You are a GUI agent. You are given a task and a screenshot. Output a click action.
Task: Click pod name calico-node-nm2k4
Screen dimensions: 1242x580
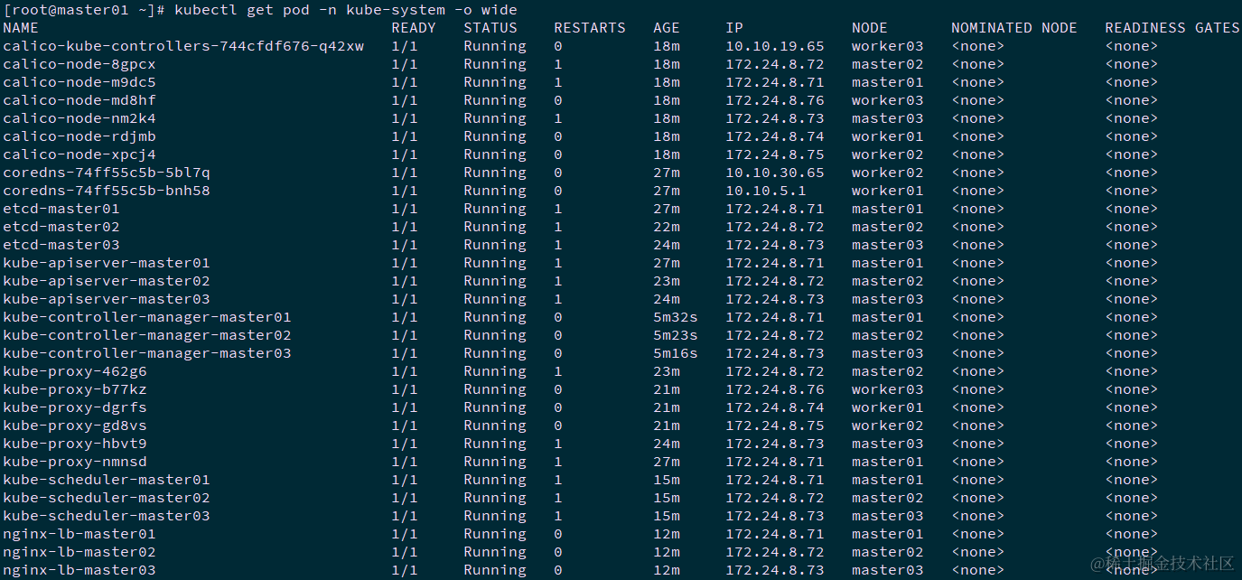(x=79, y=118)
